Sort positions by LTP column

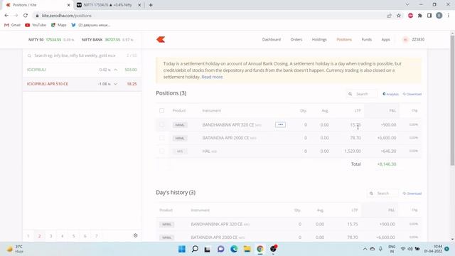[358, 111]
